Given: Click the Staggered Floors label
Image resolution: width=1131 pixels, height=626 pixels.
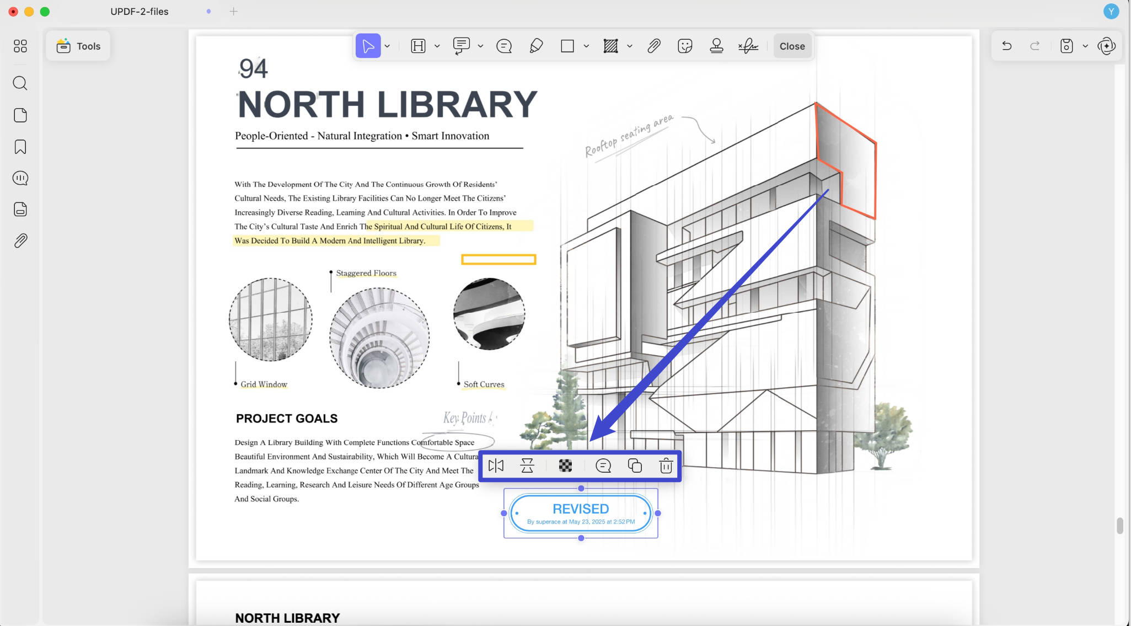Looking at the screenshot, I should tap(366, 273).
